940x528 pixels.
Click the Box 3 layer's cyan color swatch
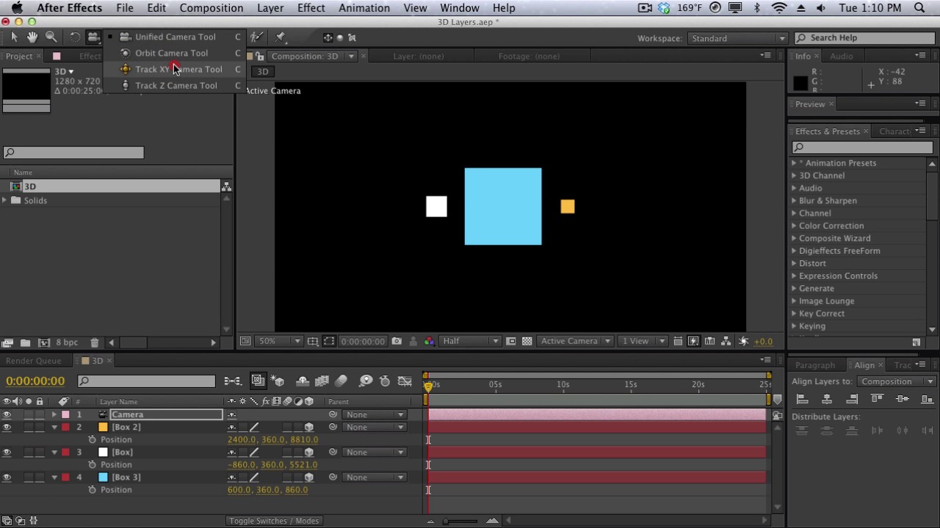[103, 477]
